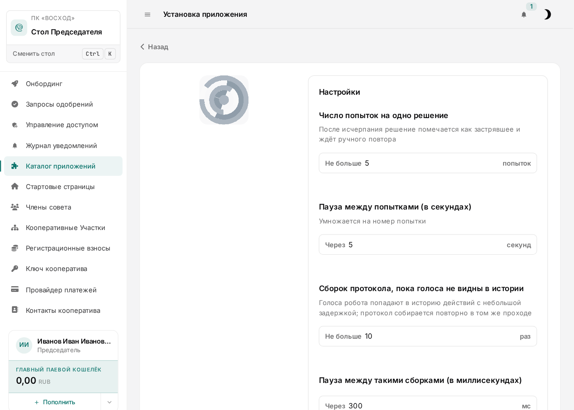Click the Провайдер платежей card icon
The width and height of the screenshot is (574, 410).
tap(15, 289)
